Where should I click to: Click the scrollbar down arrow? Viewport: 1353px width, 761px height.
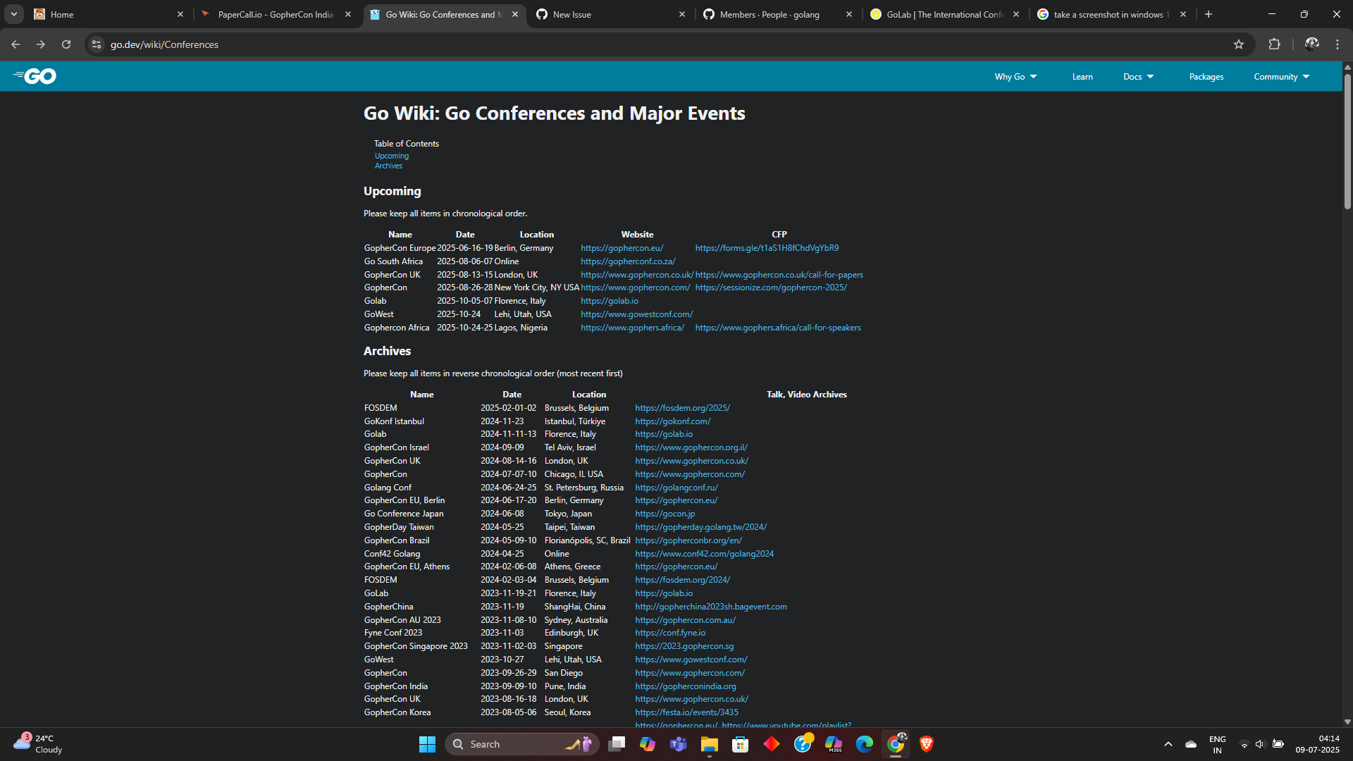(x=1347, y=722)
